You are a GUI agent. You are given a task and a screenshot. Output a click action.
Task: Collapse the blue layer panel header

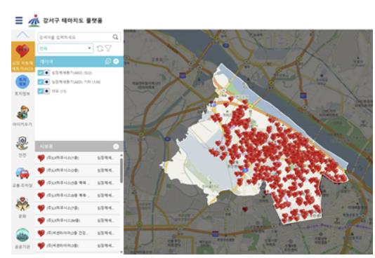(x=116, y=61)
